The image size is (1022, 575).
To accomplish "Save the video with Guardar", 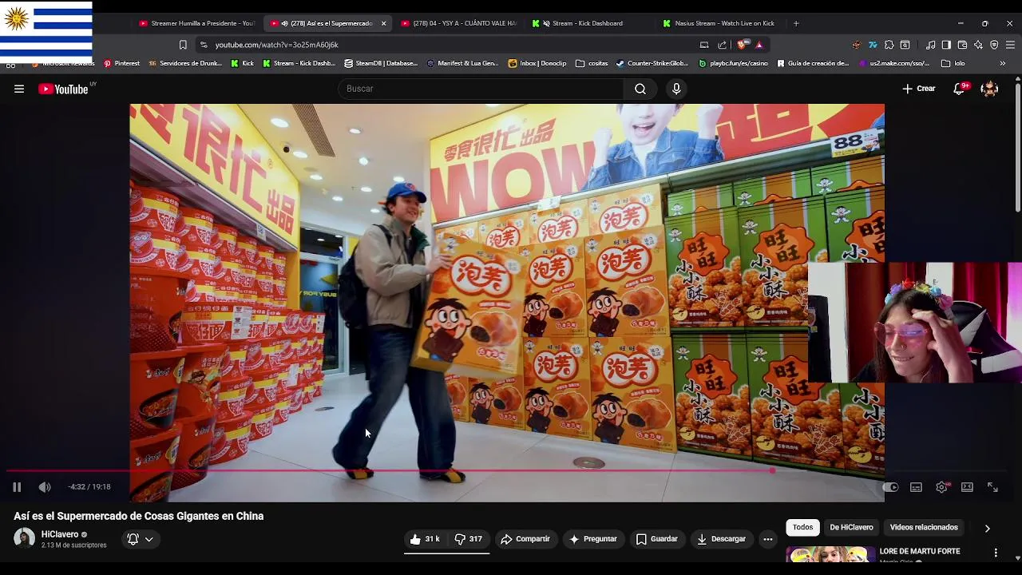I will (657, 539).
